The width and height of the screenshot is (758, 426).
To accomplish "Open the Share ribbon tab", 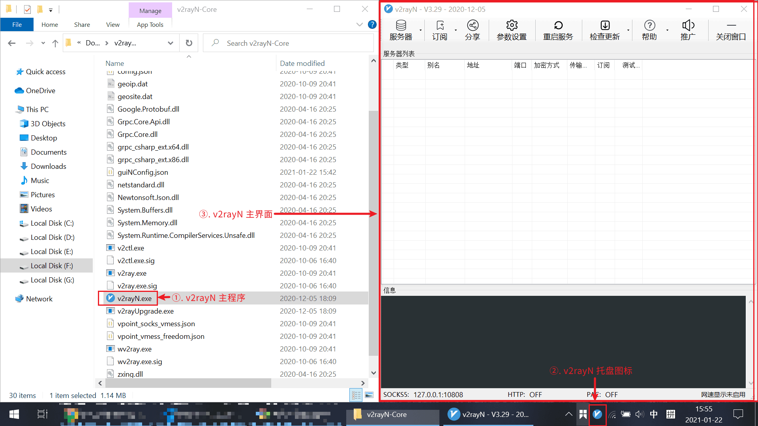I will click(82, 24).
